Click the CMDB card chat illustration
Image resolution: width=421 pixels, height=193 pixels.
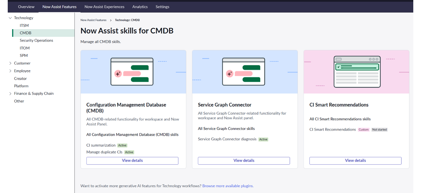tap(133, 72)
